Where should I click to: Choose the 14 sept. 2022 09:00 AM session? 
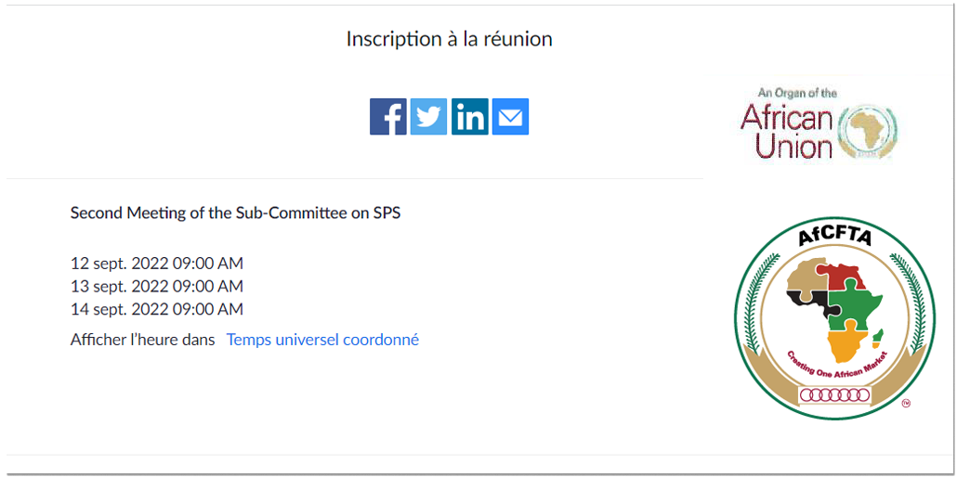(157, 309)
